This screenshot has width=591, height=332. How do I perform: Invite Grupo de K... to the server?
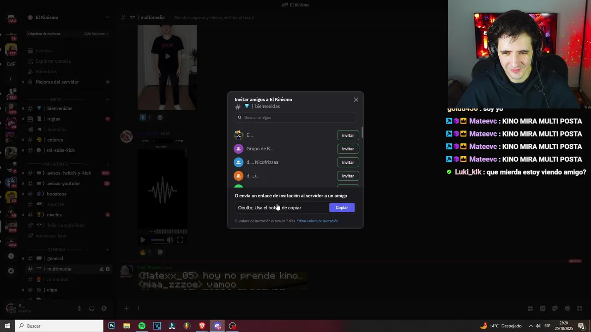coord(348,149)
